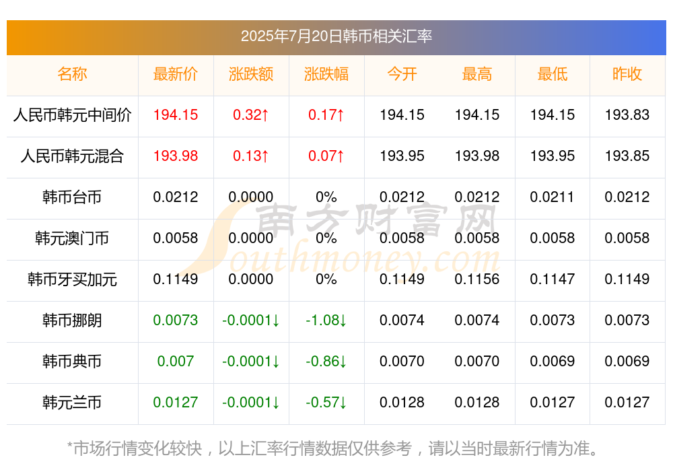The height and width of the screenshot is (470, 673).
Task: Click 涨跌额 0.0000 in 韩币台币 row
Action: pyautogui.click(x=251, y=197)
